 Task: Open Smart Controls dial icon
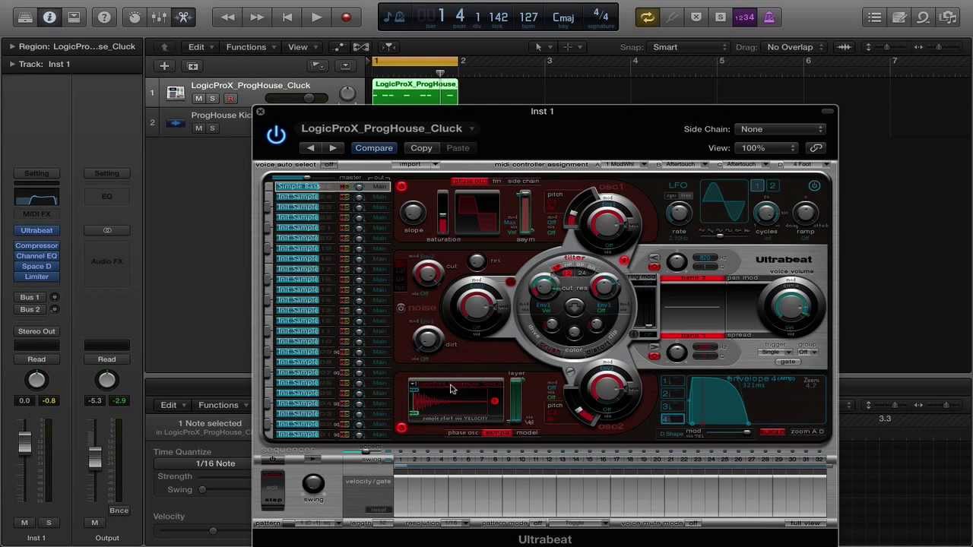pyautogui.click(x=135, y=17)
